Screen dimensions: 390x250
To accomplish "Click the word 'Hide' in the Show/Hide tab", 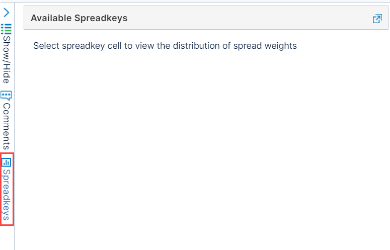I will (7, 74).
